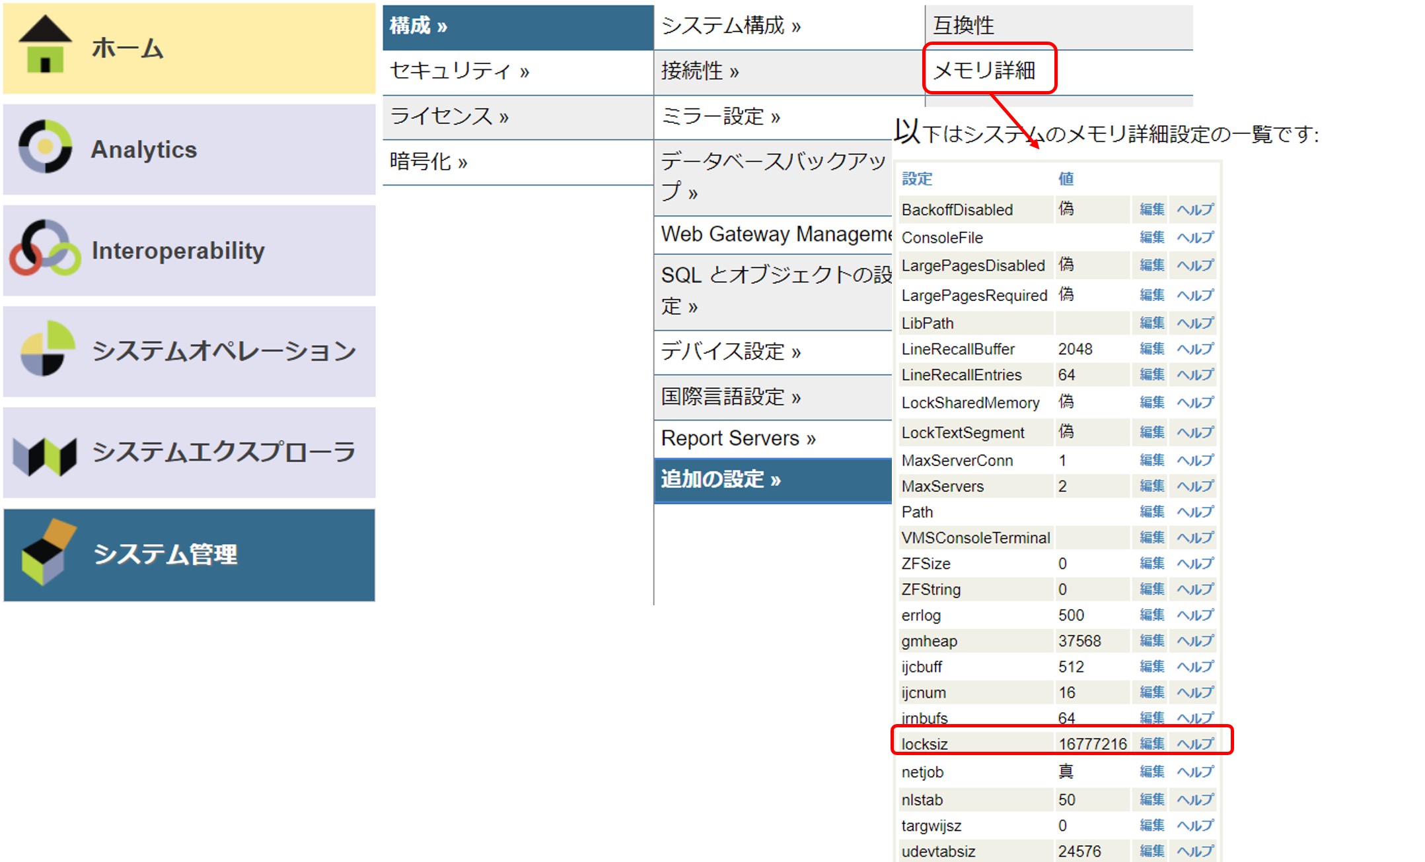The image size is (1425, 862).
Task: Open the システム構成 menu entry
Action: point(731,26)
